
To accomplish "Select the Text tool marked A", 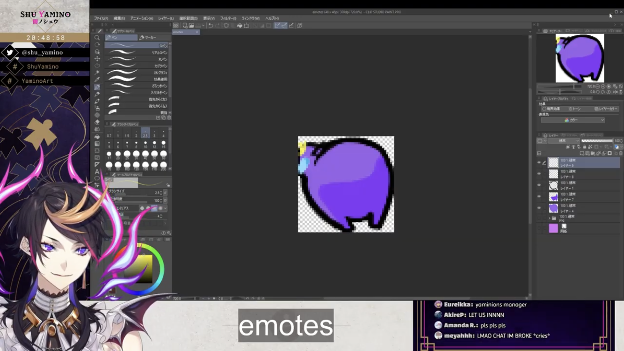I will [97, 172].
